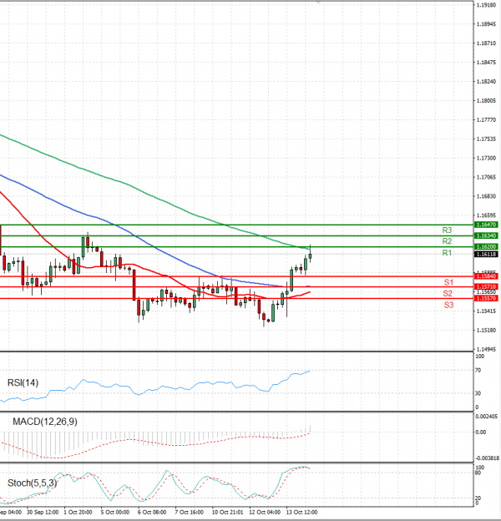Viewport: 501px width, 521px height.
Task: Click the 10 Oct 21:01 time label
Action: pyautogui.click(x=228, y=513)
